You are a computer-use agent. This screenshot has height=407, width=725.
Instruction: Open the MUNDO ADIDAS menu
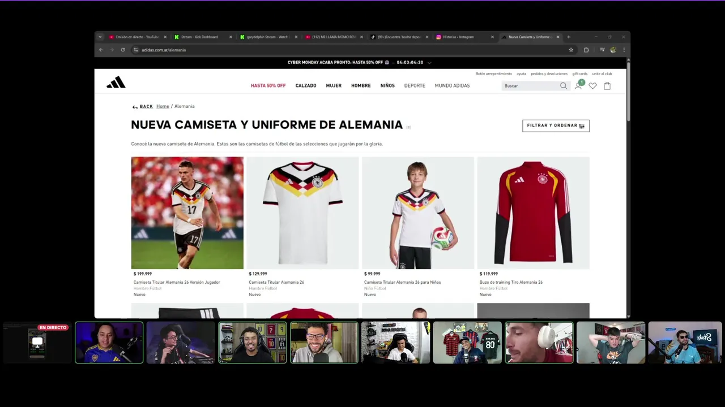point(452,86)
